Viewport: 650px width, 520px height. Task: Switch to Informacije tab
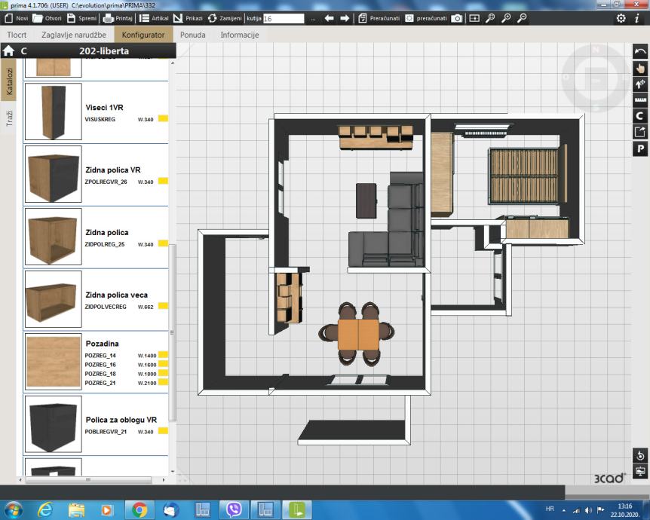coord(240,35)
